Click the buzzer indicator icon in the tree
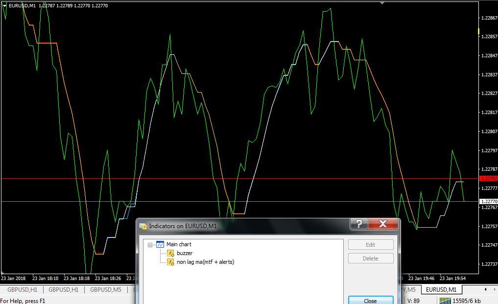Image resolution: width=498 pixels, height=304 pixels. pyautogui.click(x=170, y=253)
